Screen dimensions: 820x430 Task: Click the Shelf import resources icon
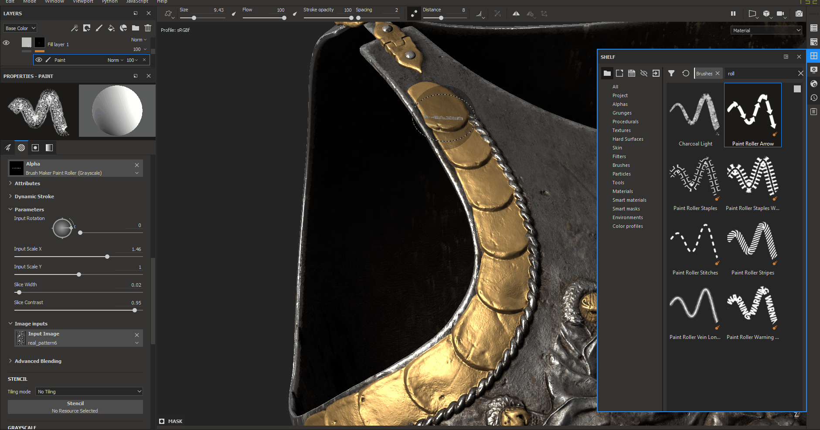click(x=656, y=73)
